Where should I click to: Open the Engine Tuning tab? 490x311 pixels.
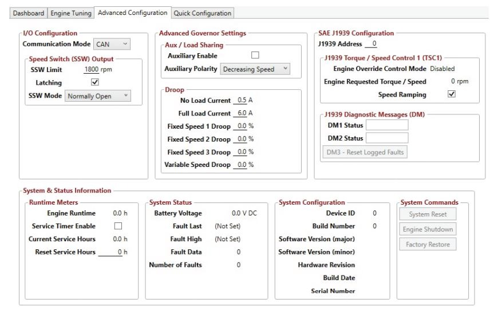[x=70, y=13]
